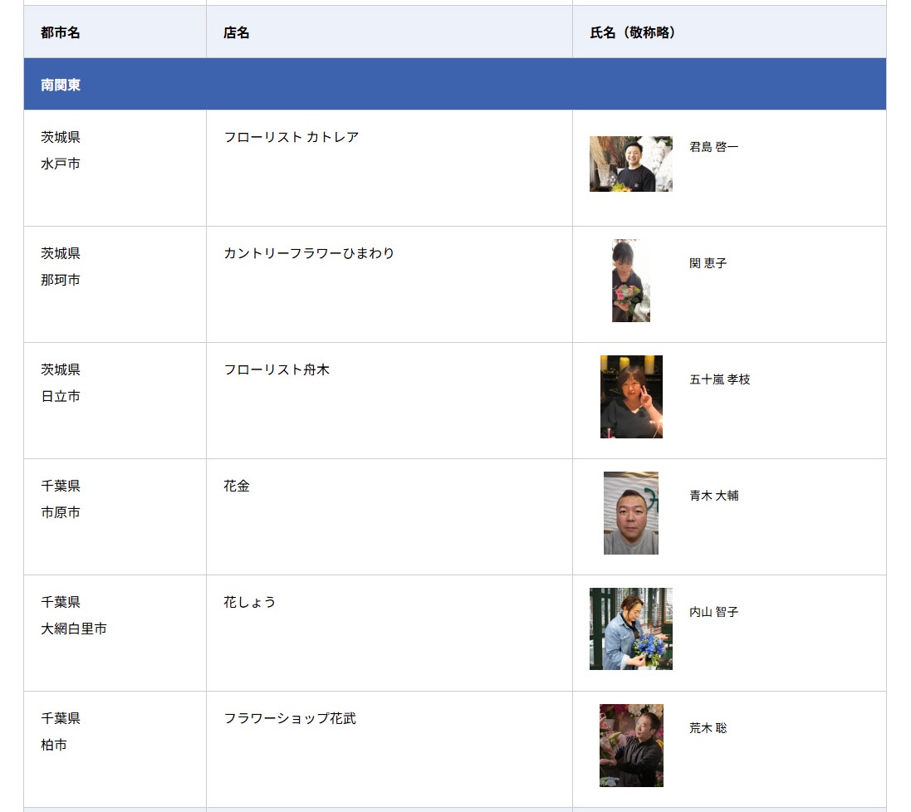Click the name 荒木 聡
Screen dimensions: 911x812
coord(708,728)
